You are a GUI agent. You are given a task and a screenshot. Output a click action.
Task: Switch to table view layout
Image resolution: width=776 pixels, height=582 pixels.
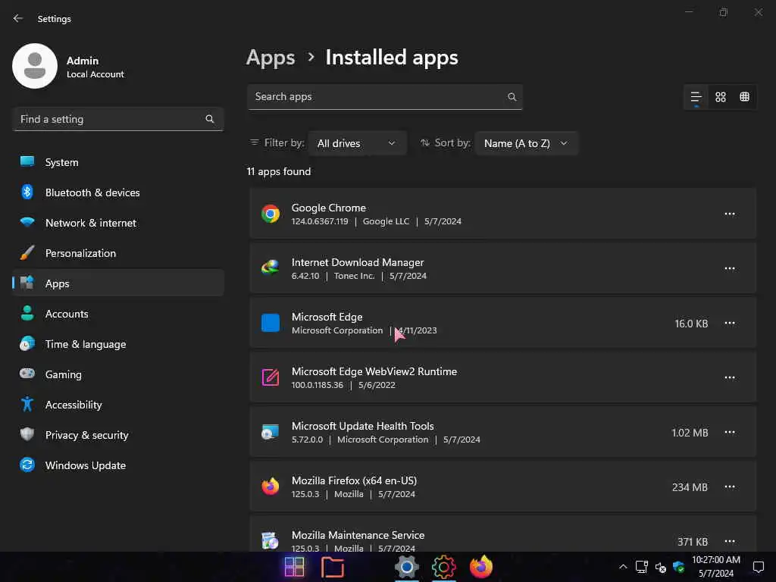coord(744,97)
